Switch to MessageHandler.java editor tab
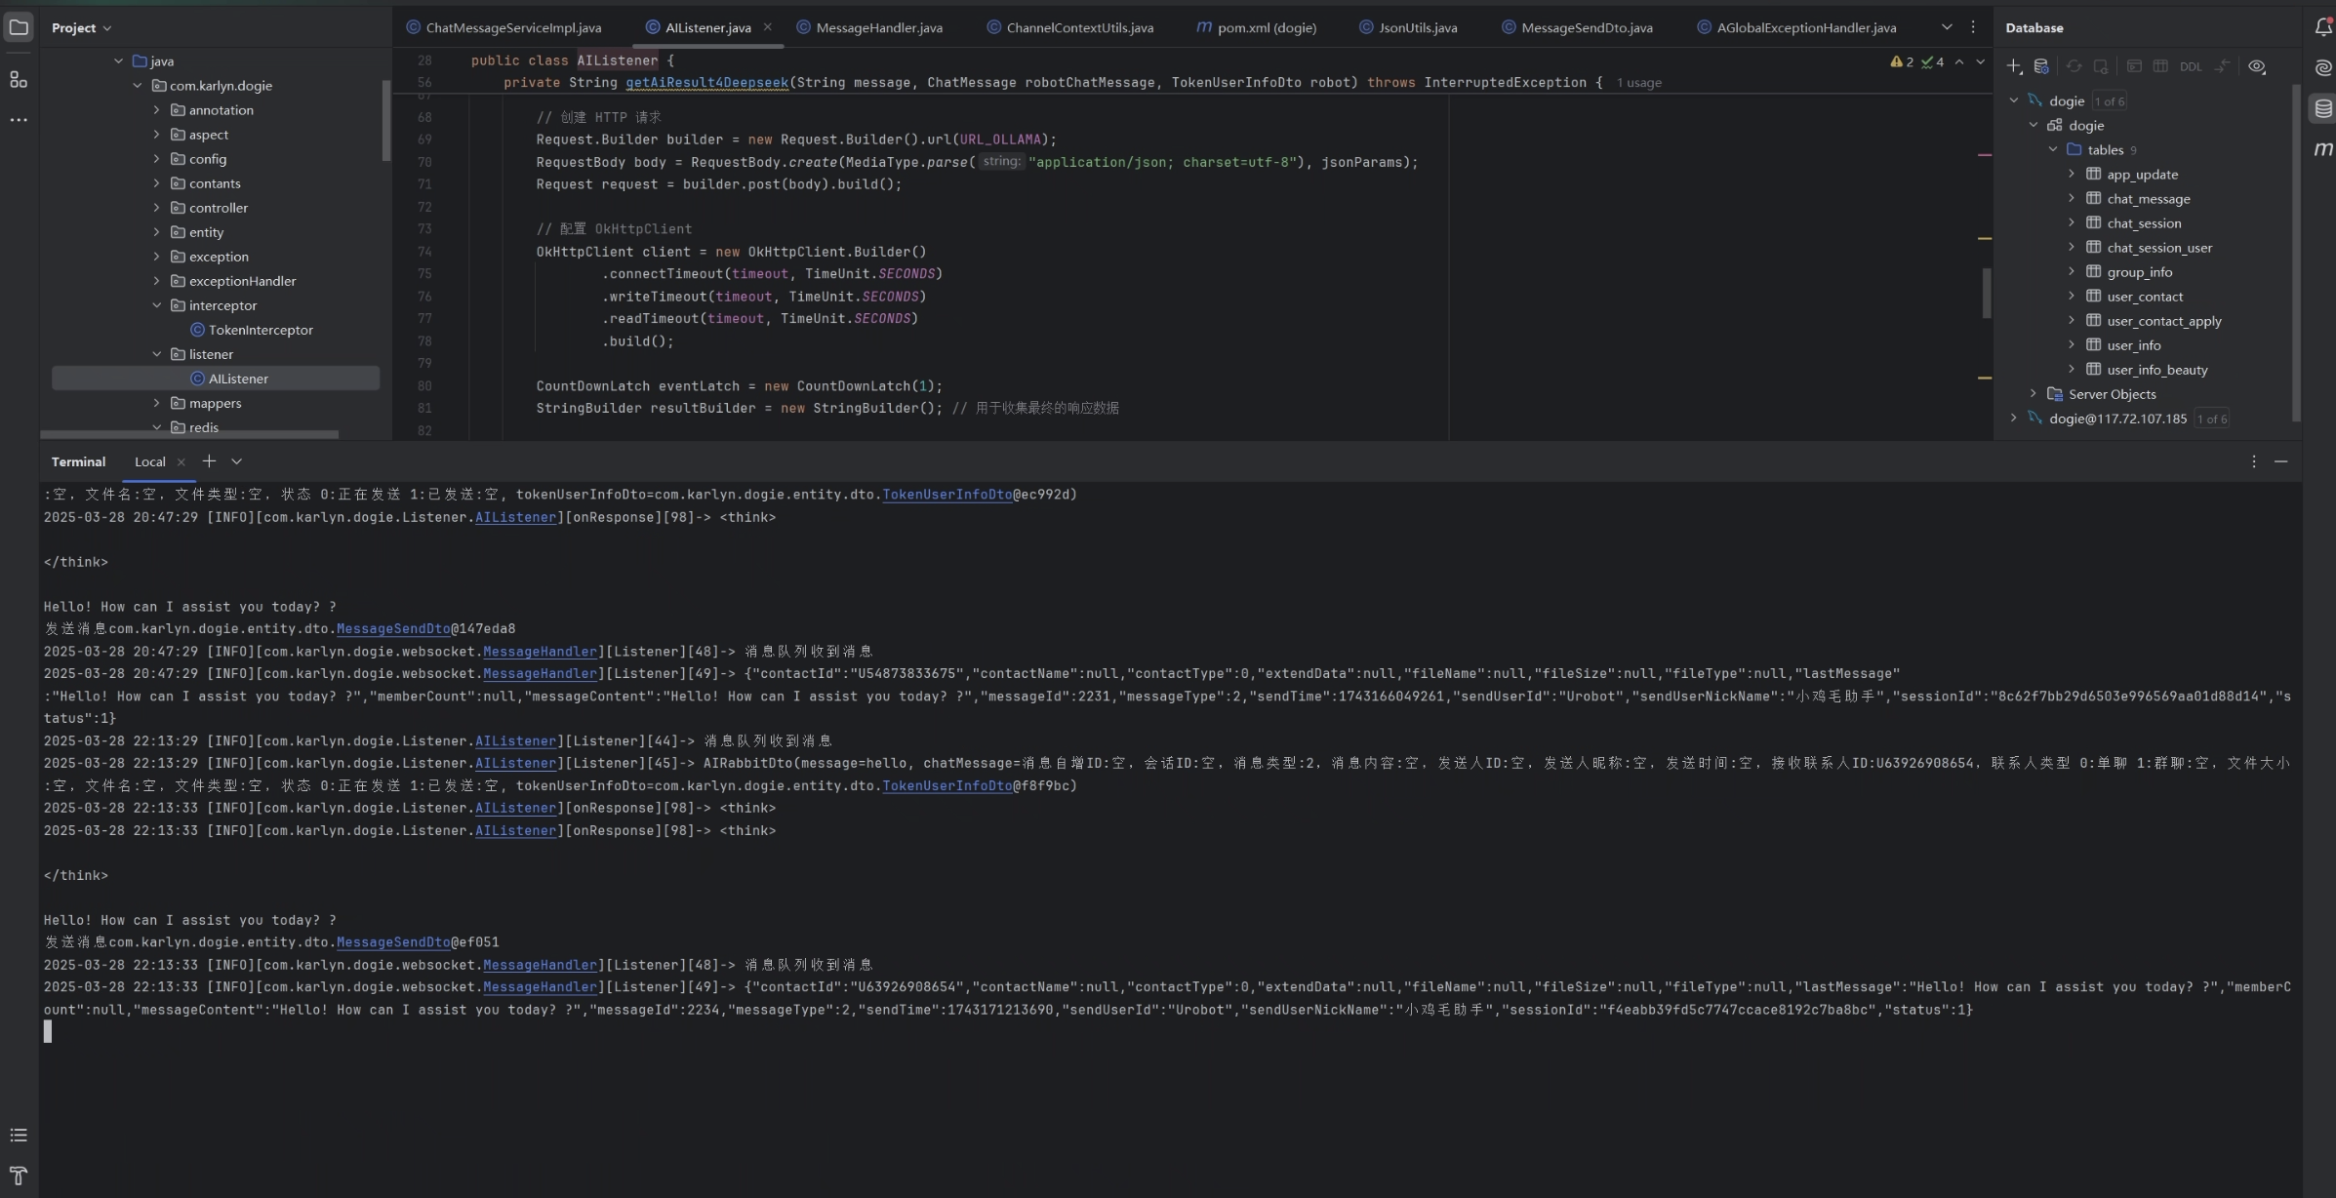This screenshot has width=2336, height=1198. tap(878, 27)
